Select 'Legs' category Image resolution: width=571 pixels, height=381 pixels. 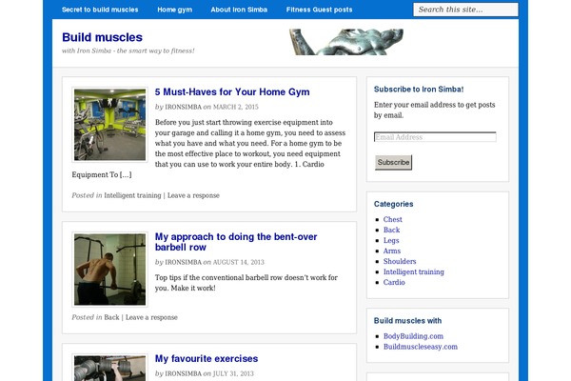(391, 241)
